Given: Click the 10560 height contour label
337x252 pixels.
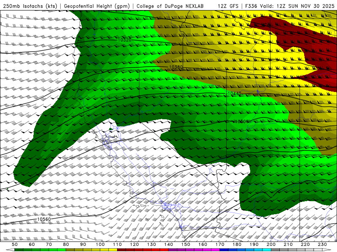Looking at the screenshot, I should [x=44, y=219].
